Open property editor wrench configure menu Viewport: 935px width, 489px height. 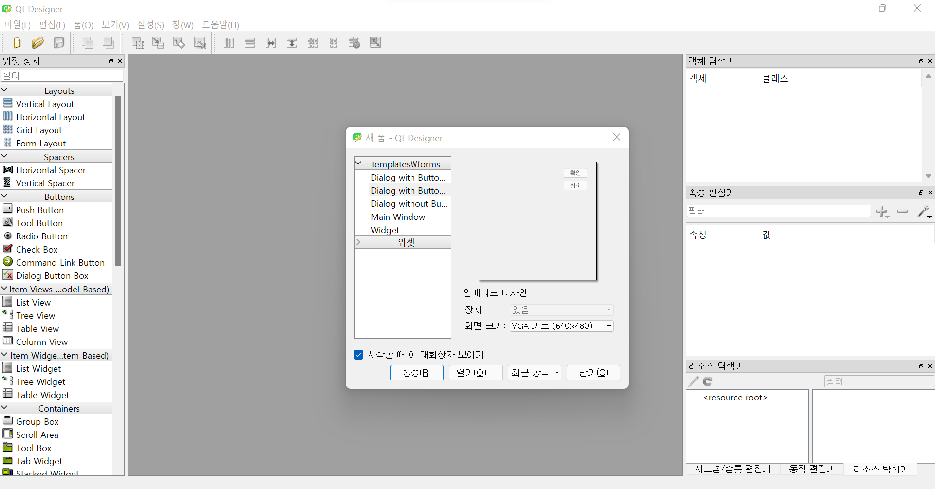[x=924, y=211]
